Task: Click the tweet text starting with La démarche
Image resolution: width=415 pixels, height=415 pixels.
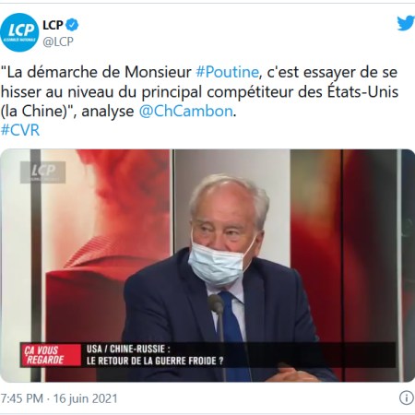Action: [199, 91]
